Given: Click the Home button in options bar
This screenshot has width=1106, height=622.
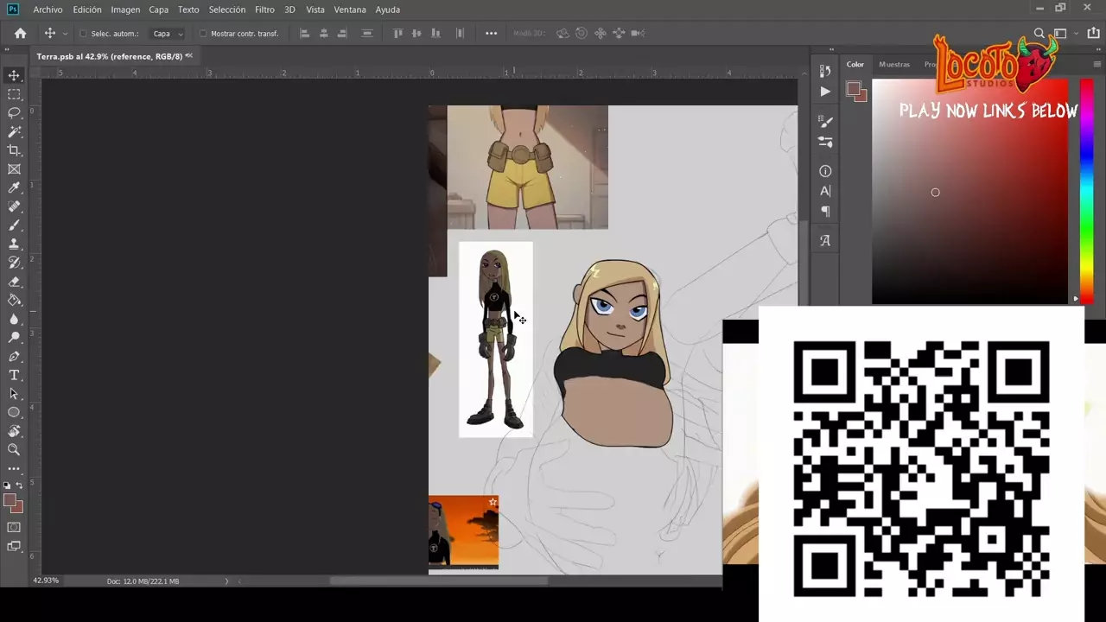Looking at the screenshot, I should 20,34.
